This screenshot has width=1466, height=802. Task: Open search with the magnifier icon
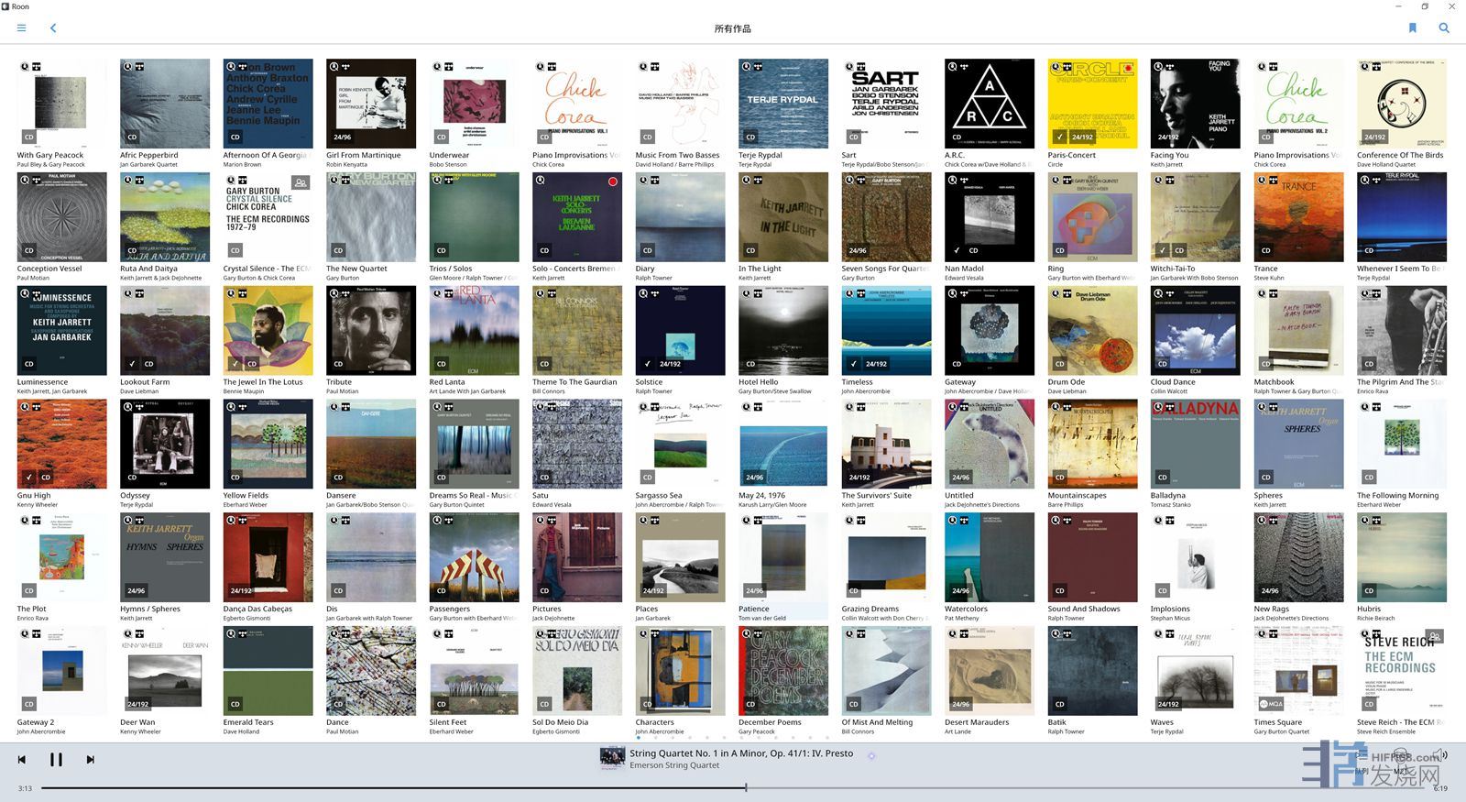(1444, 28)
